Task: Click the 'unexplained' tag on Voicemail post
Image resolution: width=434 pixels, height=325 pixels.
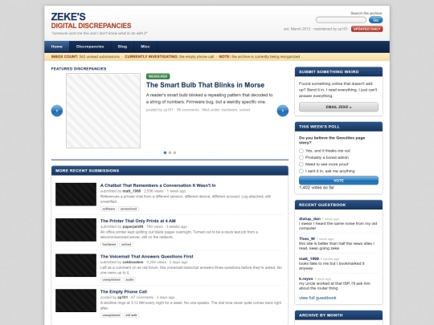Action: (111, 280)
